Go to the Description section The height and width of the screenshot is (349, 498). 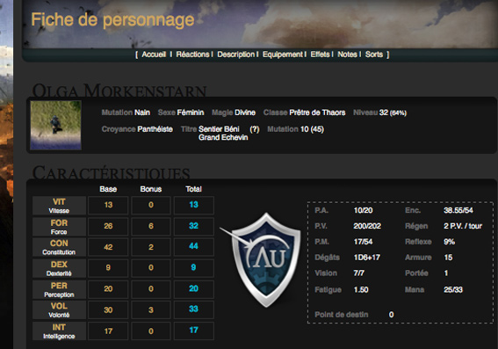click(236, 55)
